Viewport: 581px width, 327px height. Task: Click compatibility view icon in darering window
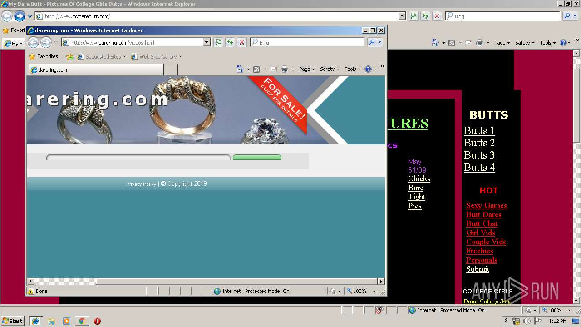(x=218, y=42)
